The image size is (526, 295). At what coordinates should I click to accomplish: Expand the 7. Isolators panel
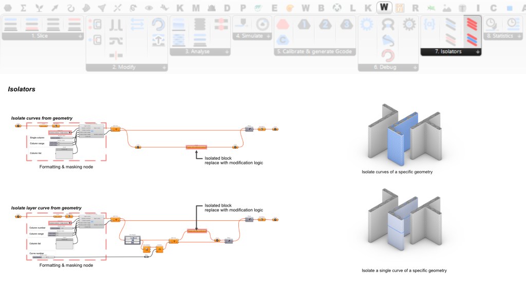point(478,52)
